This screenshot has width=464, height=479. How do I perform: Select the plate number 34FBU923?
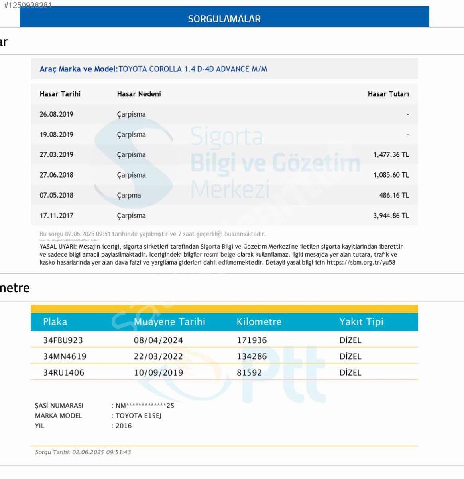[63, 340]
